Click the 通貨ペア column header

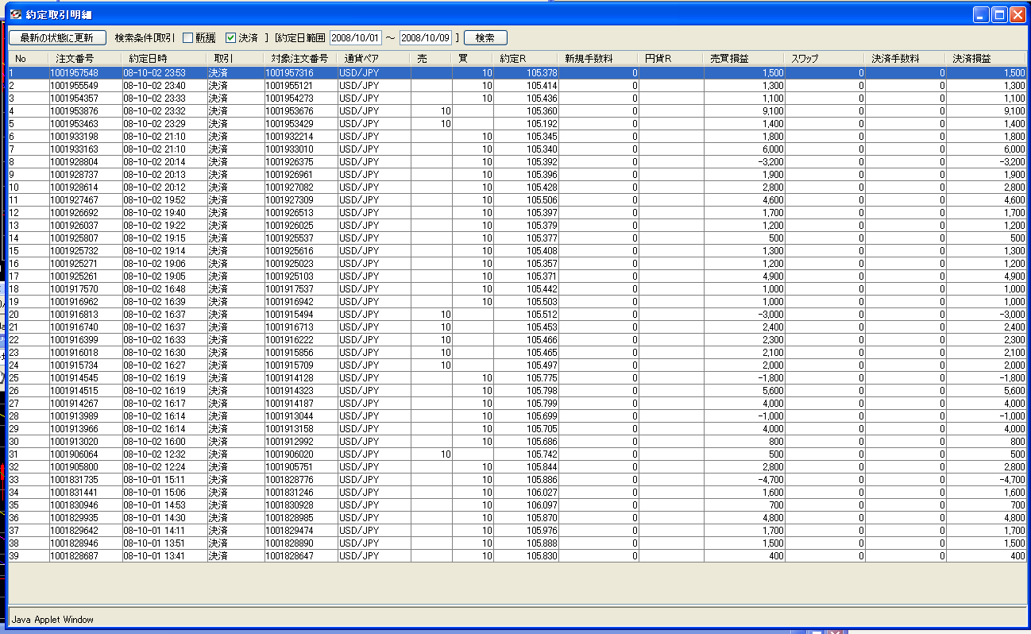[374, 59]
